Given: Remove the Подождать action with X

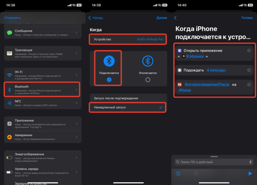Looking at the screenshot, I should pyautogui.click(x=249, y=70).
